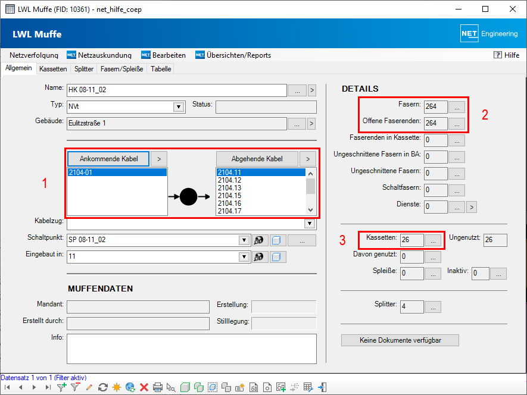
Task: Click the globe icon in bottom toolbar
Action: pyautogui.click(x=130, y=387)
